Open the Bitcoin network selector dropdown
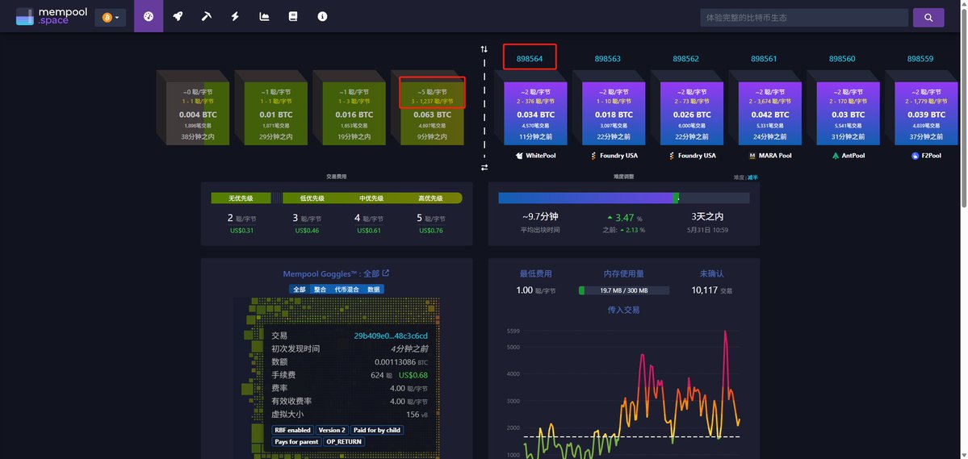The height and width of the screenshot is (459, 968). 111,17
